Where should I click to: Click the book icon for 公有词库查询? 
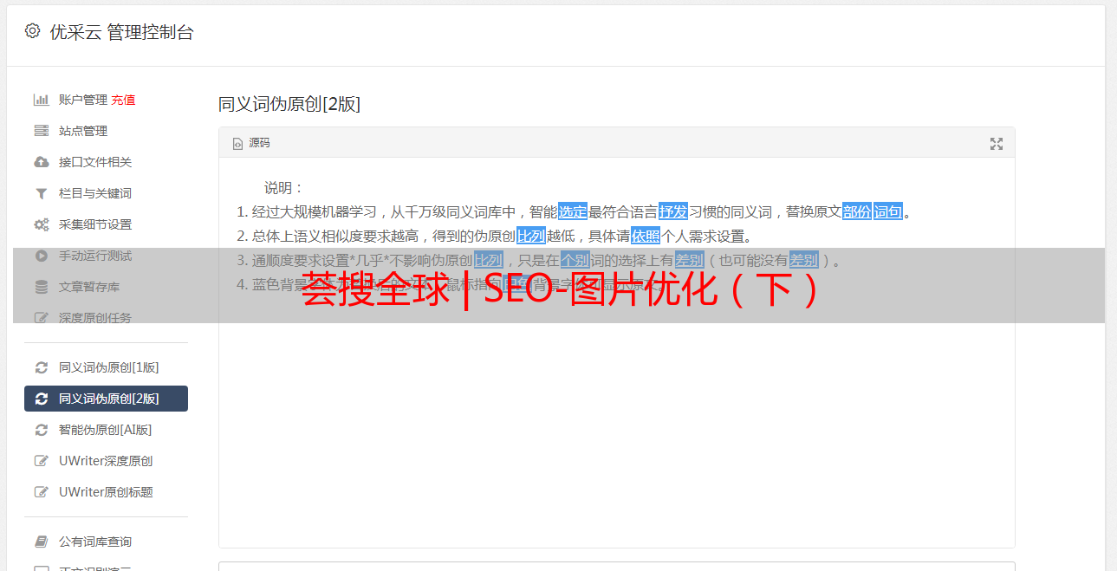[x=41, y=542]
